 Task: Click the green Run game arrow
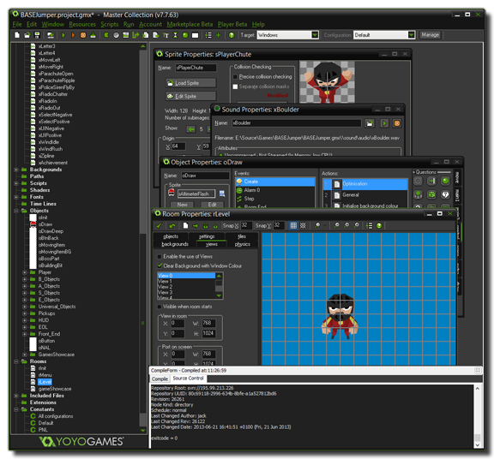(63, 35)
